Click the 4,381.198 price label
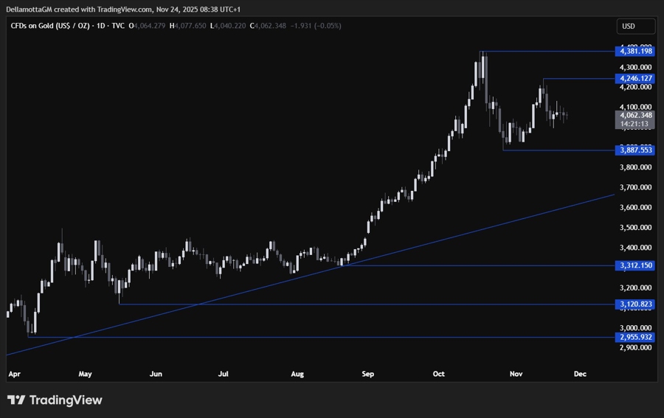 [635, 51]
